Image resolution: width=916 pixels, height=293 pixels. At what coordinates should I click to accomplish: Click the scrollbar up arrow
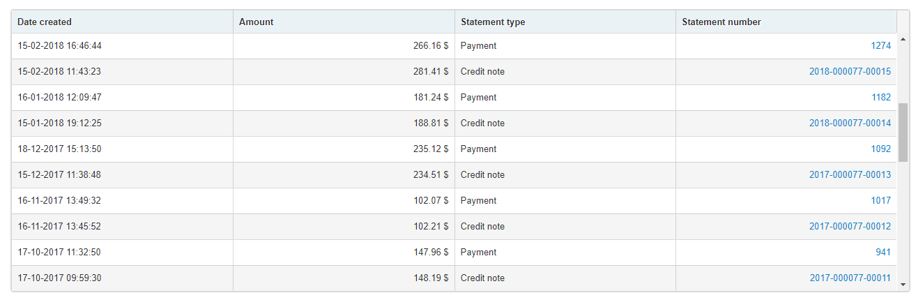[x=903, y=39]
